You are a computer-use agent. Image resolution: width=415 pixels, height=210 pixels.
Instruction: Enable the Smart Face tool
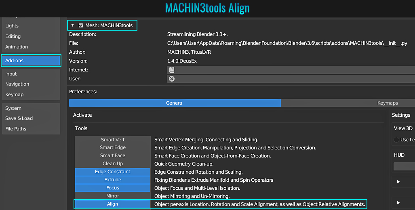point(113,155)
